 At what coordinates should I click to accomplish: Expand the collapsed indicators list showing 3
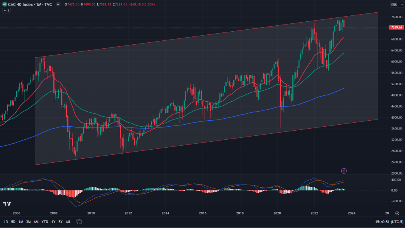coord(6,11)
